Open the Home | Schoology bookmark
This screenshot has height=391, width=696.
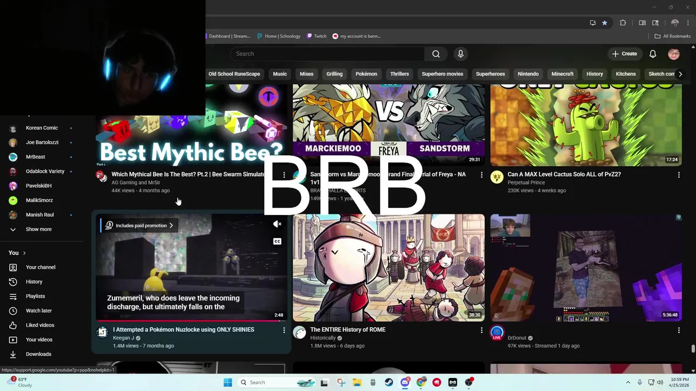click(x=278, y=36)
